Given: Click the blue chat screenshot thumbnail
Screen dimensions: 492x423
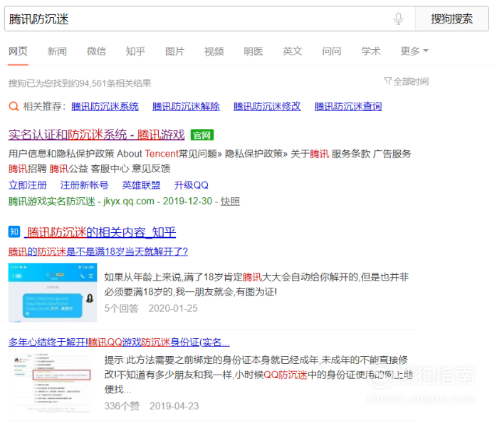Looking at the screenshot, I should pos(53,293).
